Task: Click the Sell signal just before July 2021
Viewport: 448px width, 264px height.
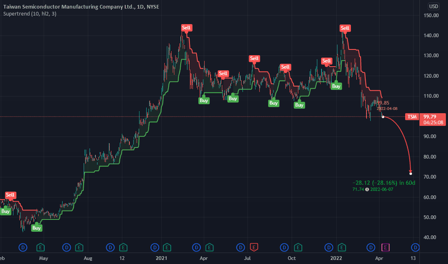Action: pos(254,59)
